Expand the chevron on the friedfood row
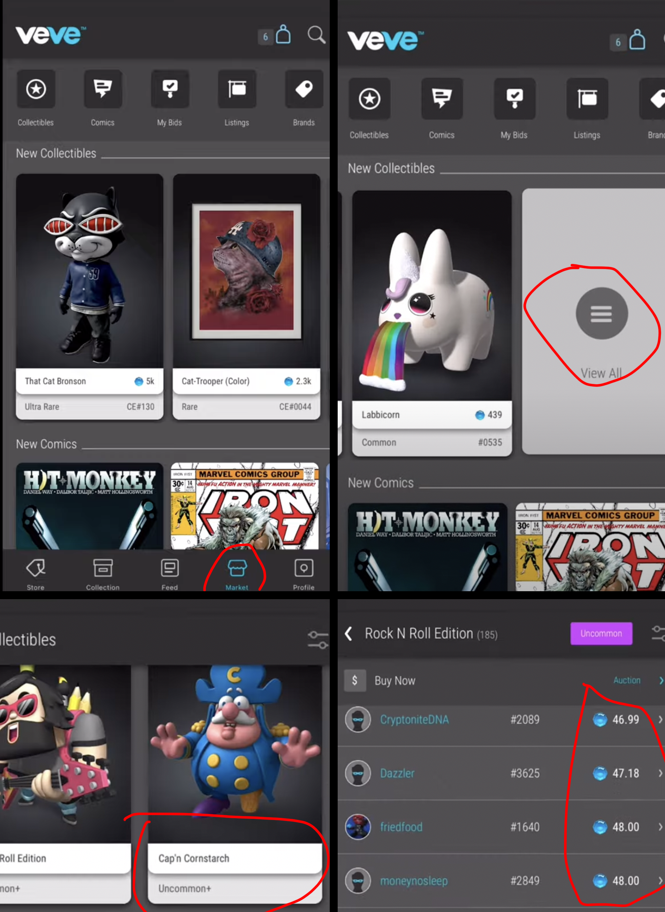Viewport: 665px width, 912px height. [661, 826]
